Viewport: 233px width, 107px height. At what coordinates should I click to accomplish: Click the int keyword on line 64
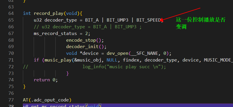coord(27,13)
